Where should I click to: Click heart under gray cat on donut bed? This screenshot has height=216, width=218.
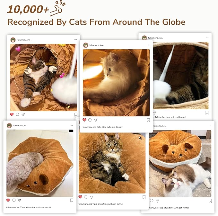pos(8,200)
